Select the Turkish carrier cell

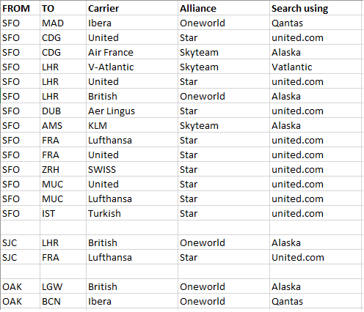[x=132, y=213]
